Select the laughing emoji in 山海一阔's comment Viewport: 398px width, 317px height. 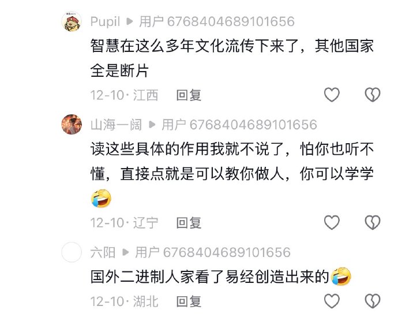[102, 199]
